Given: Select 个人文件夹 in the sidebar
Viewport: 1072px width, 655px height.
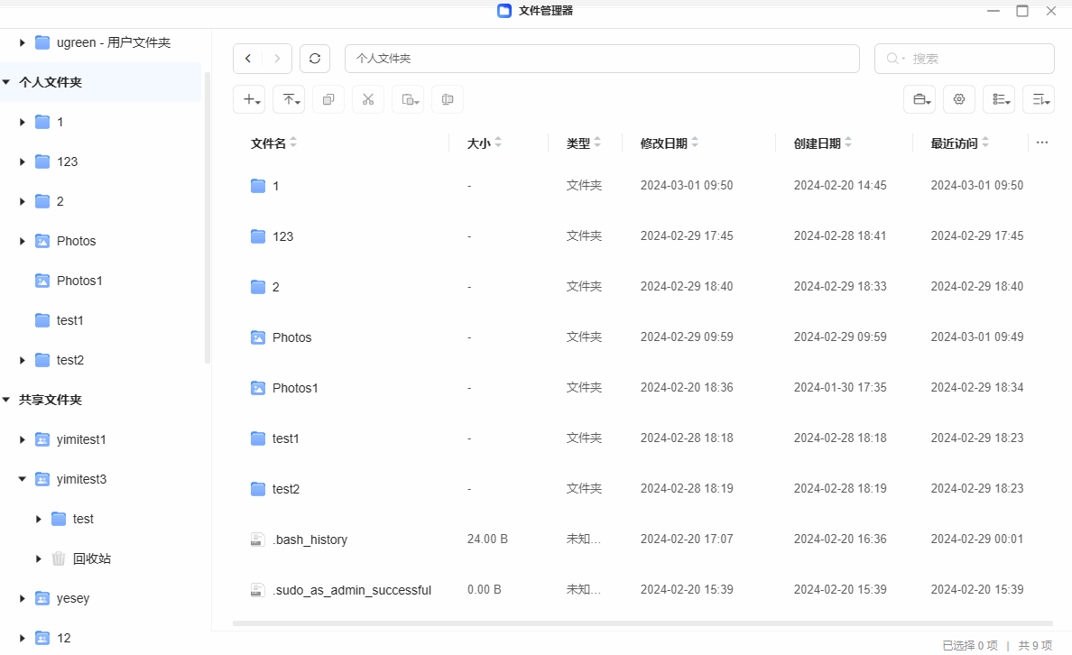Looking at the screenshot, I should 100,82.
